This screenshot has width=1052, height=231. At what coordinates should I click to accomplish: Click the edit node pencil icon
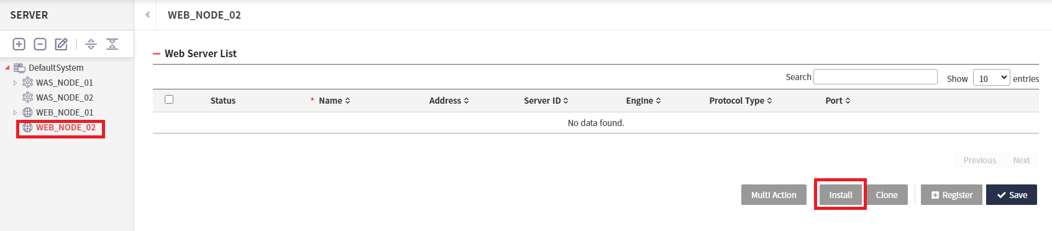point(61,44)
